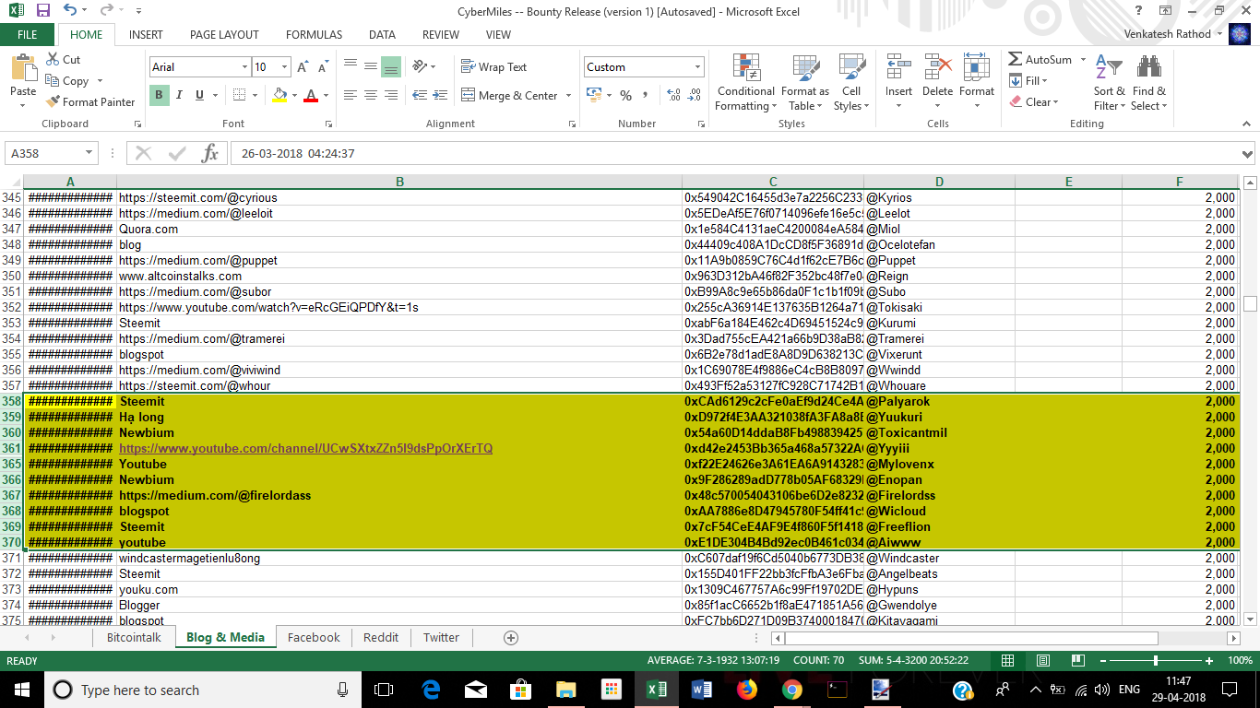The image size is (1260, 708).
Task: Click the Orientation text rotation icon
Action: [420, 66]
